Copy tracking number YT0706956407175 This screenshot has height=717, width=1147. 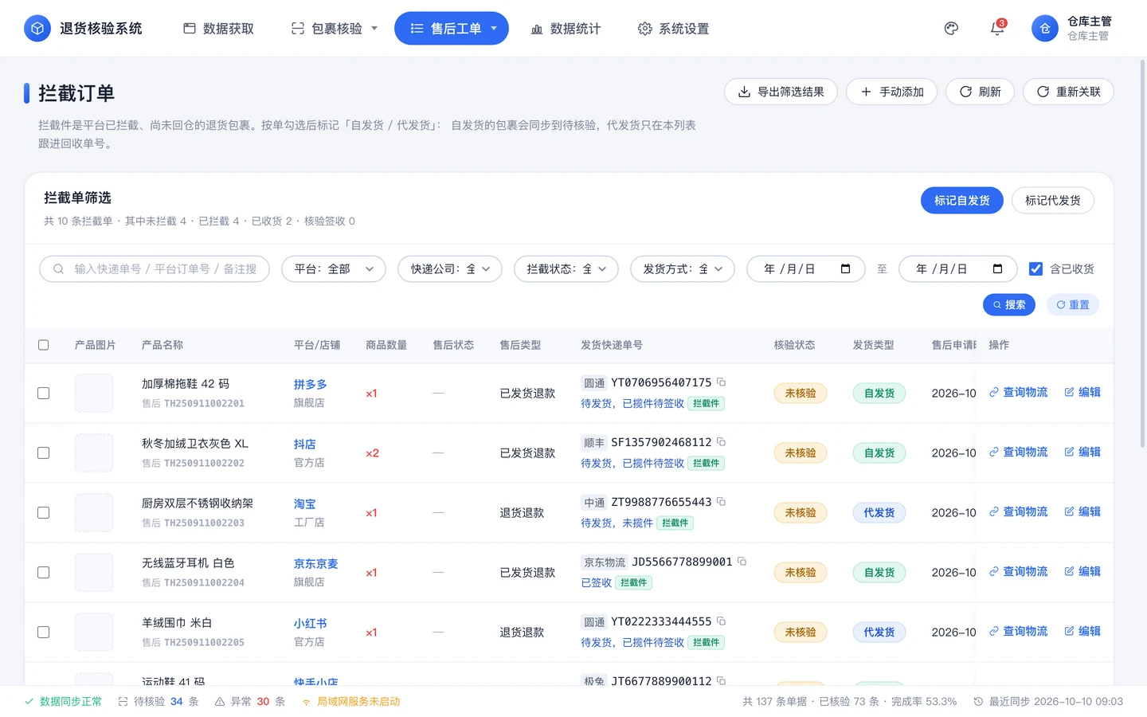(721, 382)
